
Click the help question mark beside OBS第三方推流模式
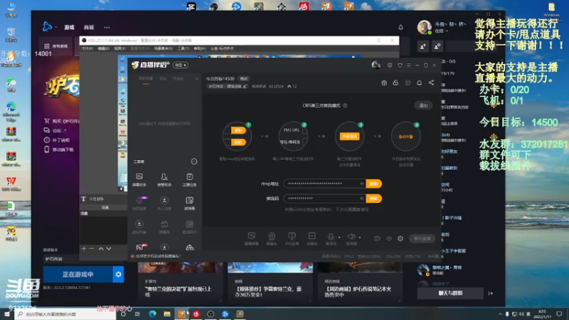(345, 105)
